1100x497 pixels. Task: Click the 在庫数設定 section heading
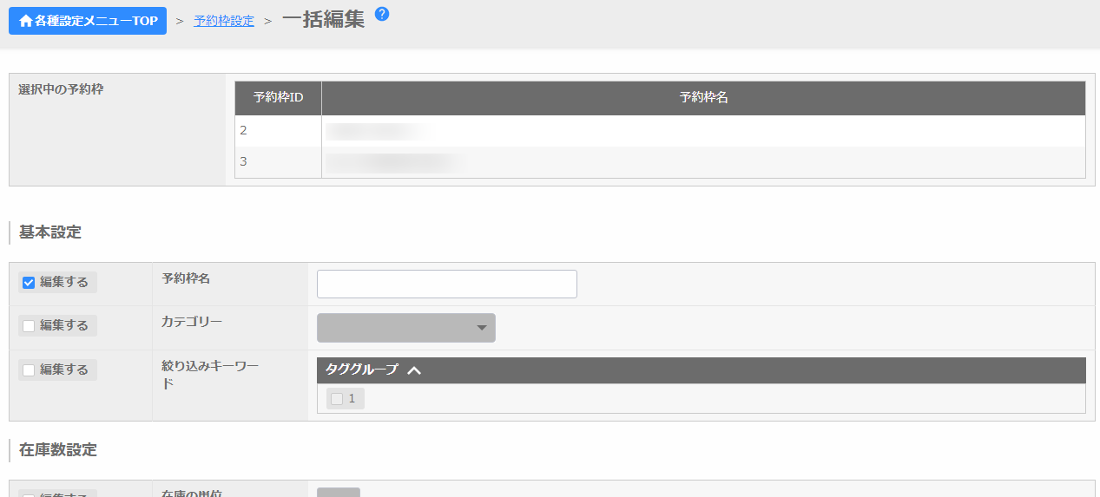coord(57,450)
